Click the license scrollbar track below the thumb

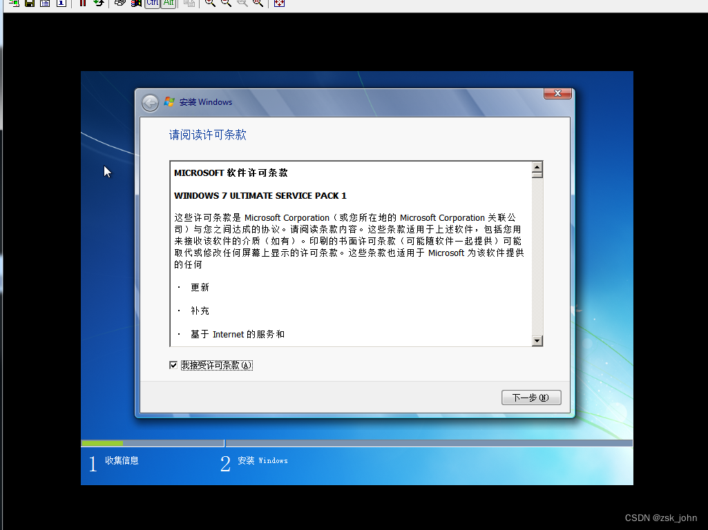click(537, 257)
